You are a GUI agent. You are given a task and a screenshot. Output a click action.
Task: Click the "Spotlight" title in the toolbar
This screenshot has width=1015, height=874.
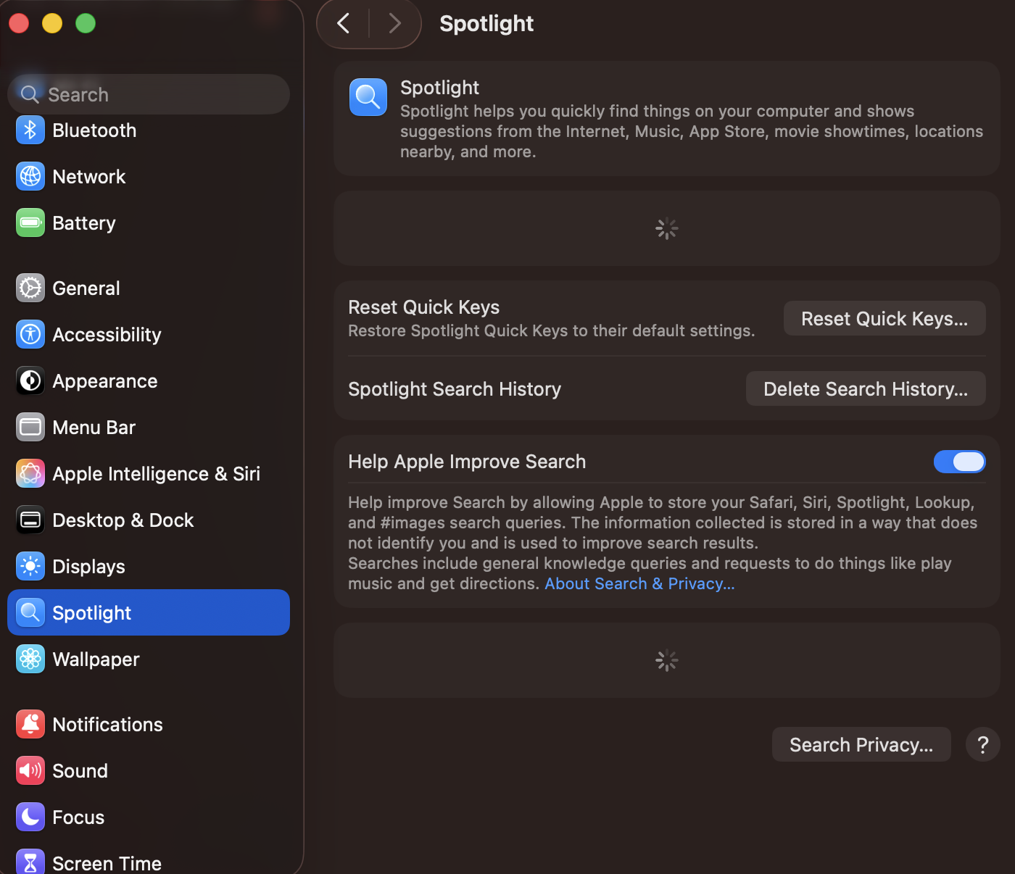tap(486, 24)
